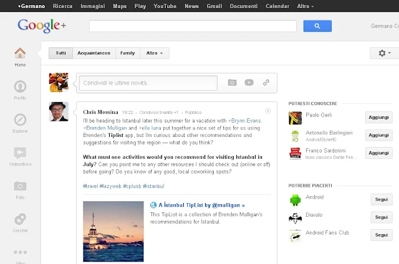The height and width of the screenshot is (264, 399).
Task: Click the #cplusb hashtag
Action: 132,186
